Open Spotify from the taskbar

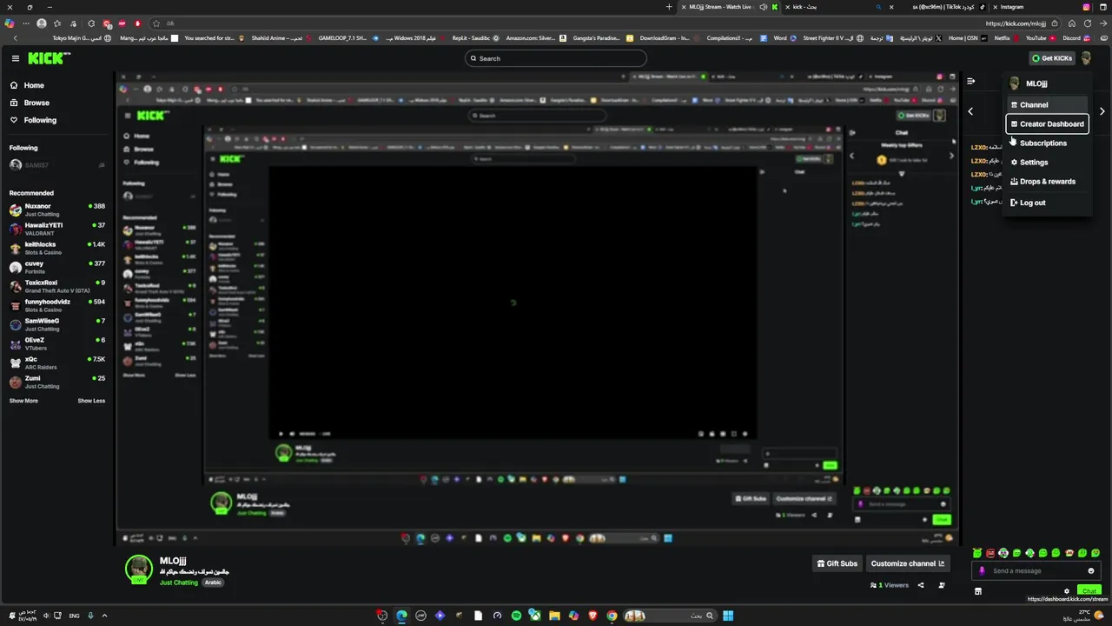click(516, 616)
